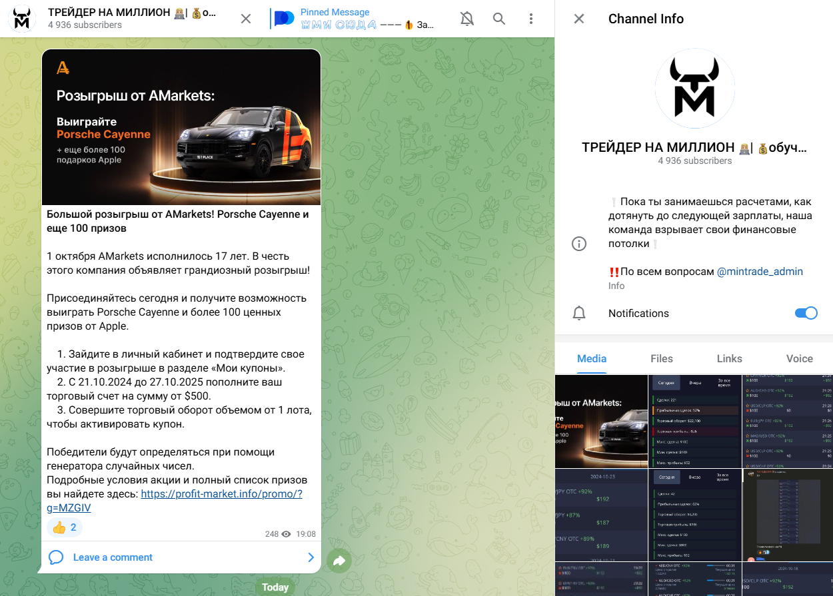Click the large channel logo in Channel Info
Viewport: 833px width, 596px height.
pyautogui.click(x=694, y=89)
